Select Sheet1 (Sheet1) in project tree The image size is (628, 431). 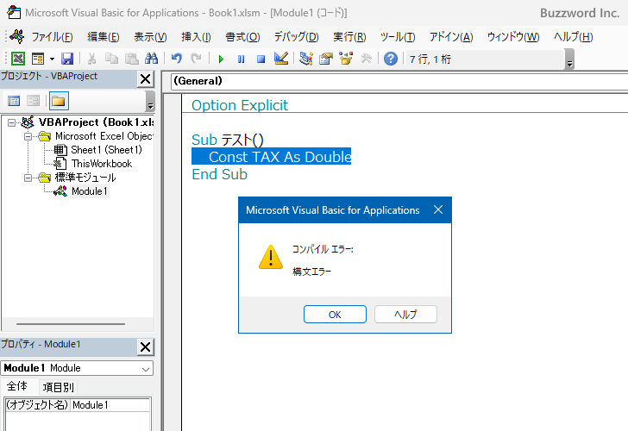point(107,150)
